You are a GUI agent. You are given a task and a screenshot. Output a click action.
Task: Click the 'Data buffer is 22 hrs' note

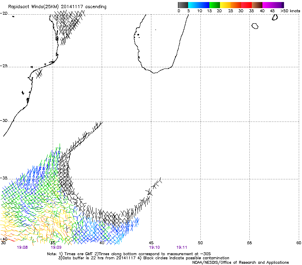tap(144, 258)
